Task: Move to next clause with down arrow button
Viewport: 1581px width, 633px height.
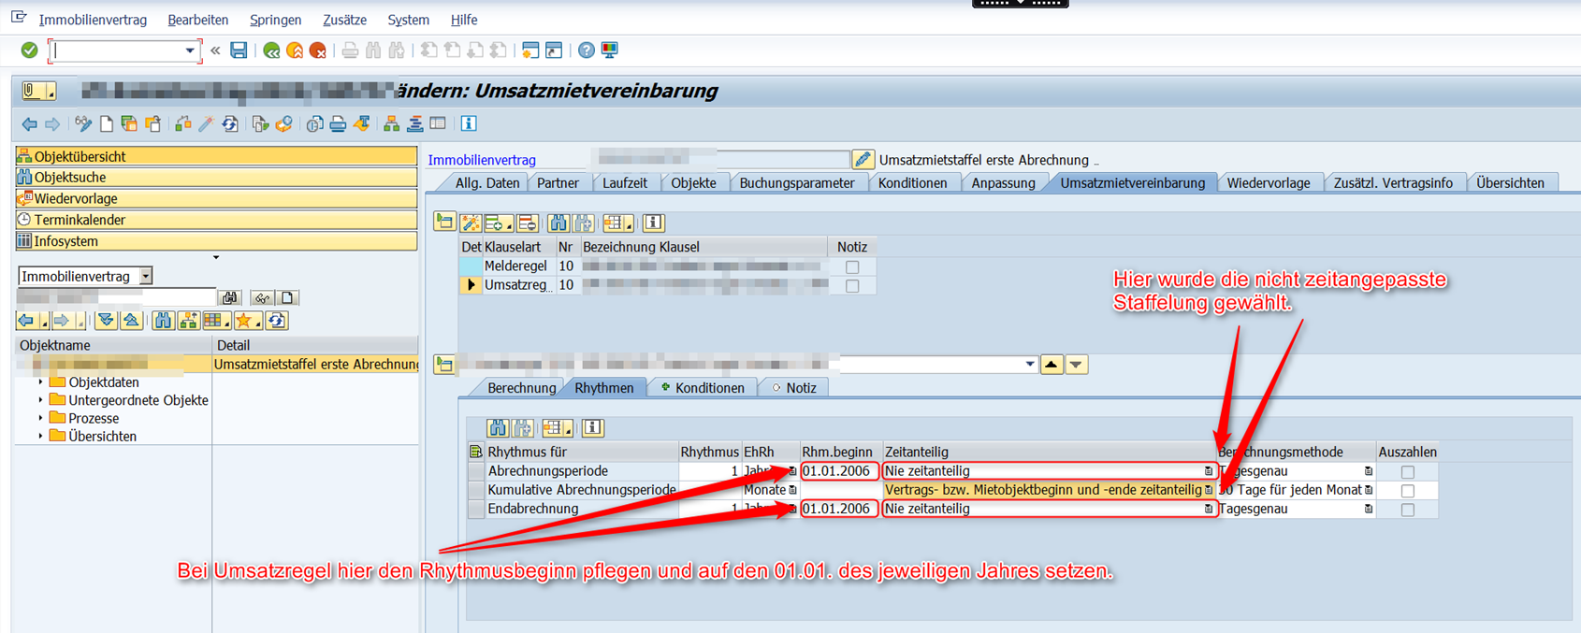Action: (1077, 365)
